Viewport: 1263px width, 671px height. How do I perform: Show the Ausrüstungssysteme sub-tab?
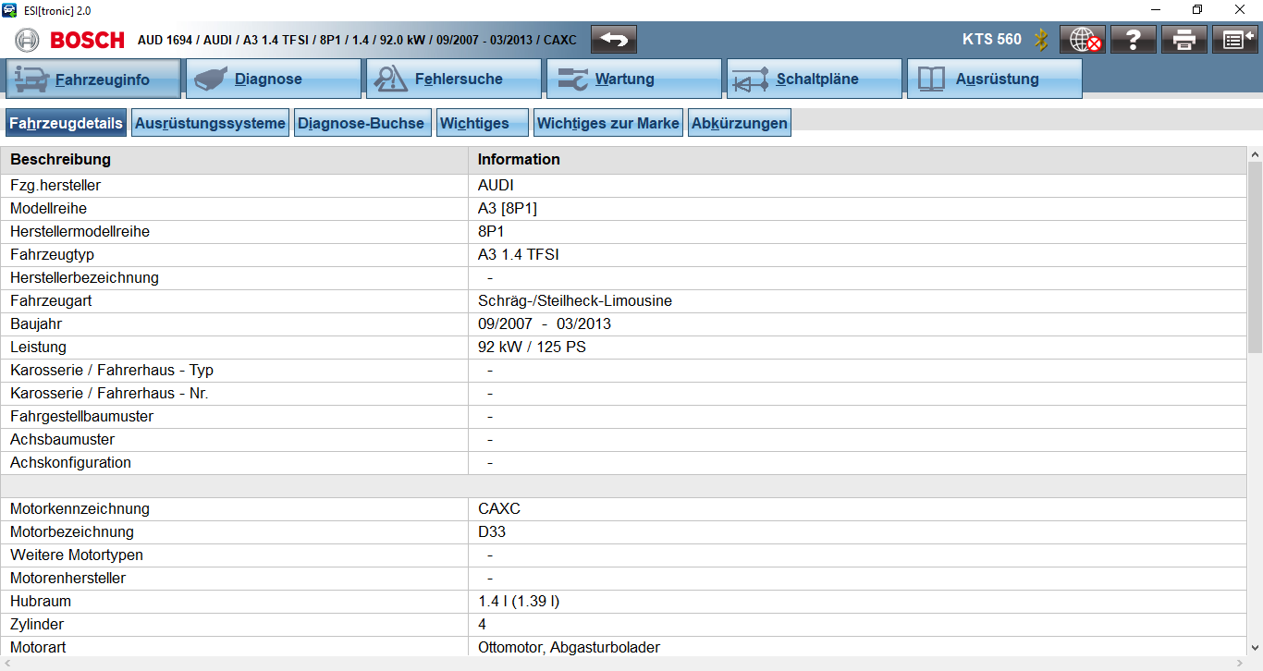(x=210, y=123)
